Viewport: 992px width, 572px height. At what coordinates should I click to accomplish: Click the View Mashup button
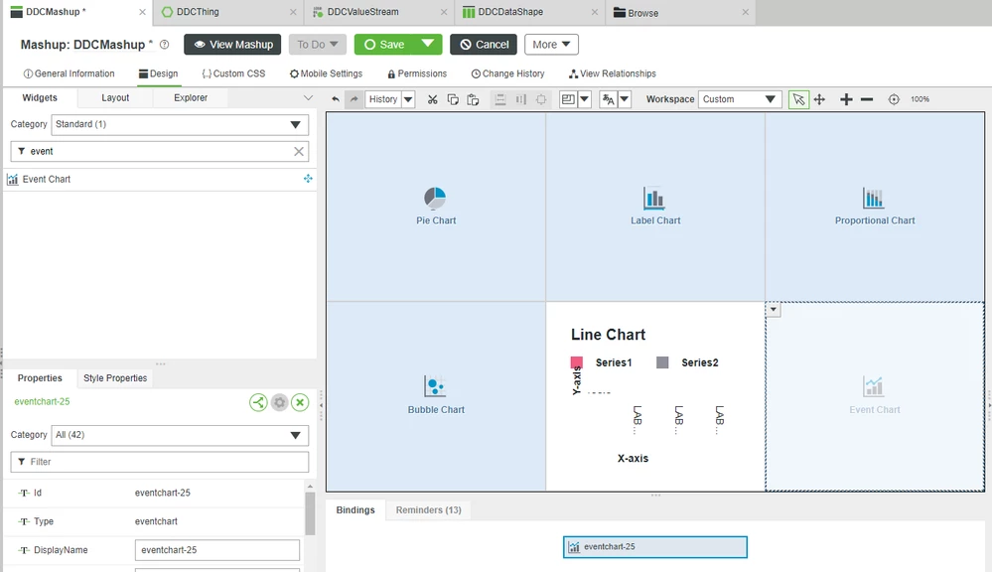pyautogui.click(x=232, y=45)
